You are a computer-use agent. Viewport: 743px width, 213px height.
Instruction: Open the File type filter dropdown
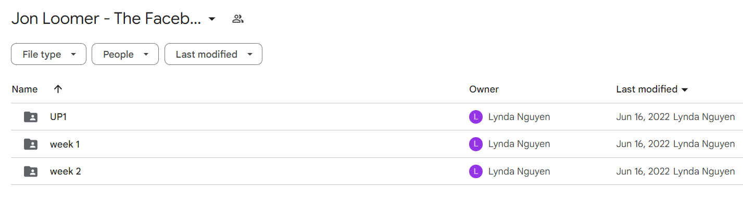pyautogui.click(x=48, y=54)
